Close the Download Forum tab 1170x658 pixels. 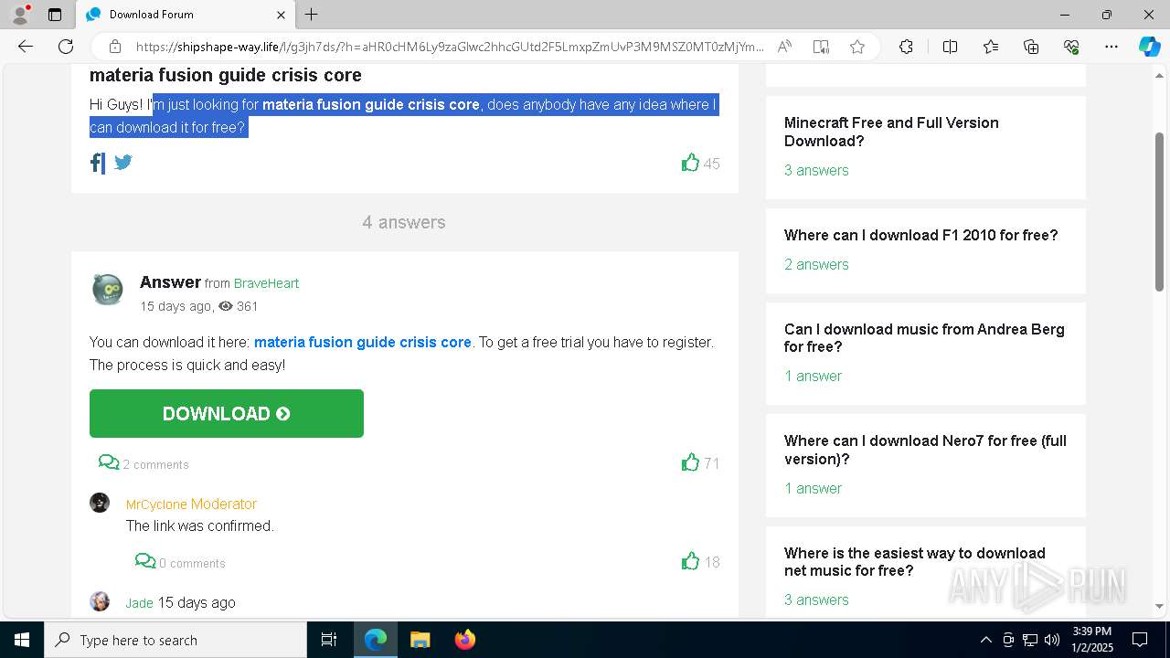[x=281, y=15]
